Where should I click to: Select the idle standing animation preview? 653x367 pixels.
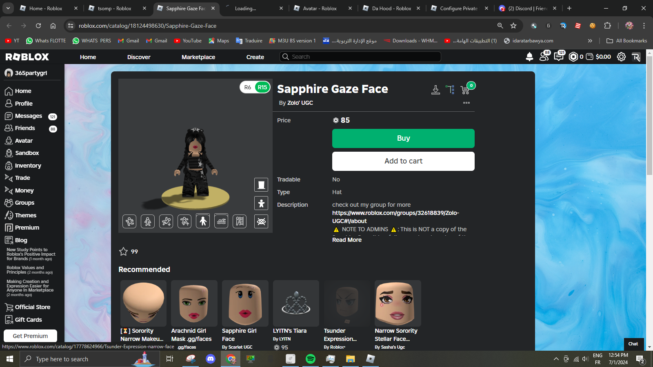[x=203, y=221]
